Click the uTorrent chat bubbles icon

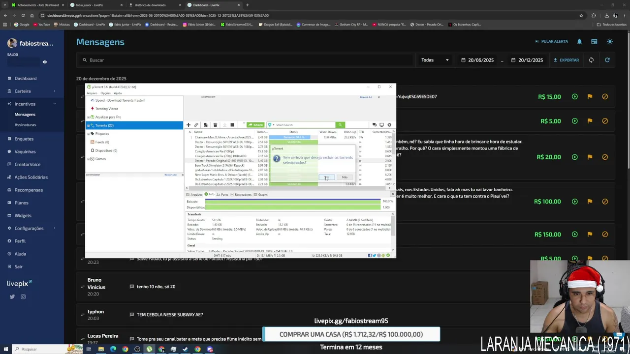point(374,125)
